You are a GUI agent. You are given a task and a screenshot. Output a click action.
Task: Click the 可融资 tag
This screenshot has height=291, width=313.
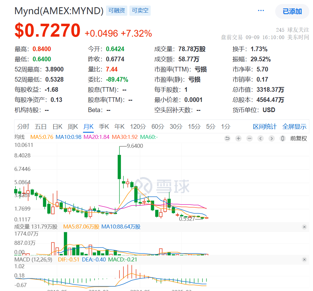[117, 10]
